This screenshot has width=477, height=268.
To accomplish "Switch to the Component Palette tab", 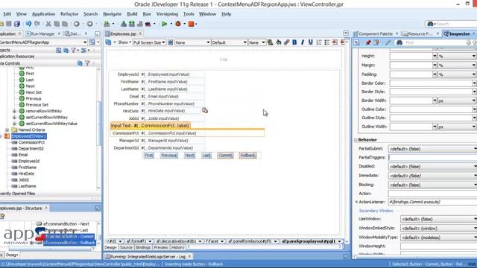I will click(376, 33).
